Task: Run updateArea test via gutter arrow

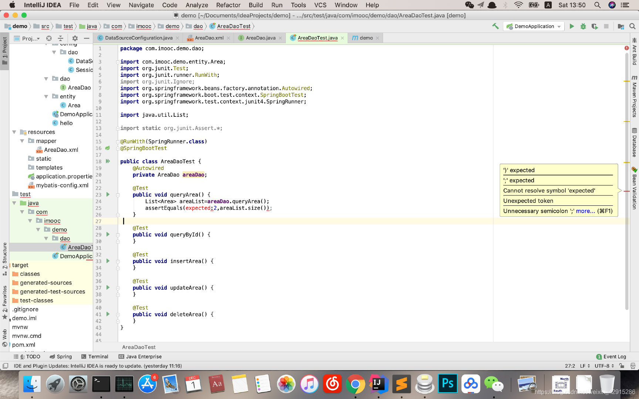Action: tap(108, 287)
